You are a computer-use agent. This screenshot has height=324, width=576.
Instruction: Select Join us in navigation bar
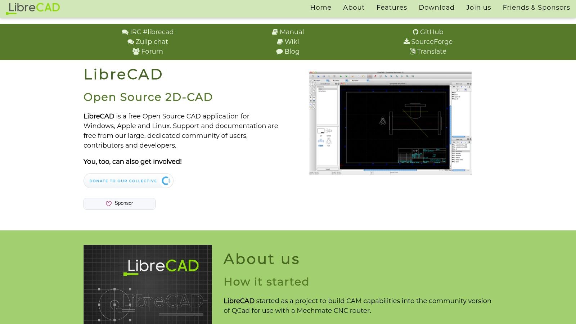[x=478, y=8]
